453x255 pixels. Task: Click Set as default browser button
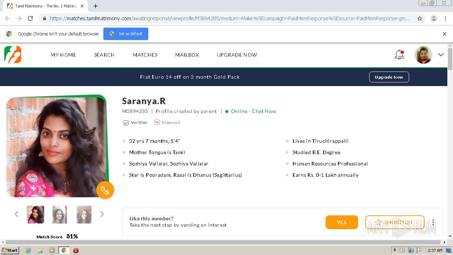[126, 34]
